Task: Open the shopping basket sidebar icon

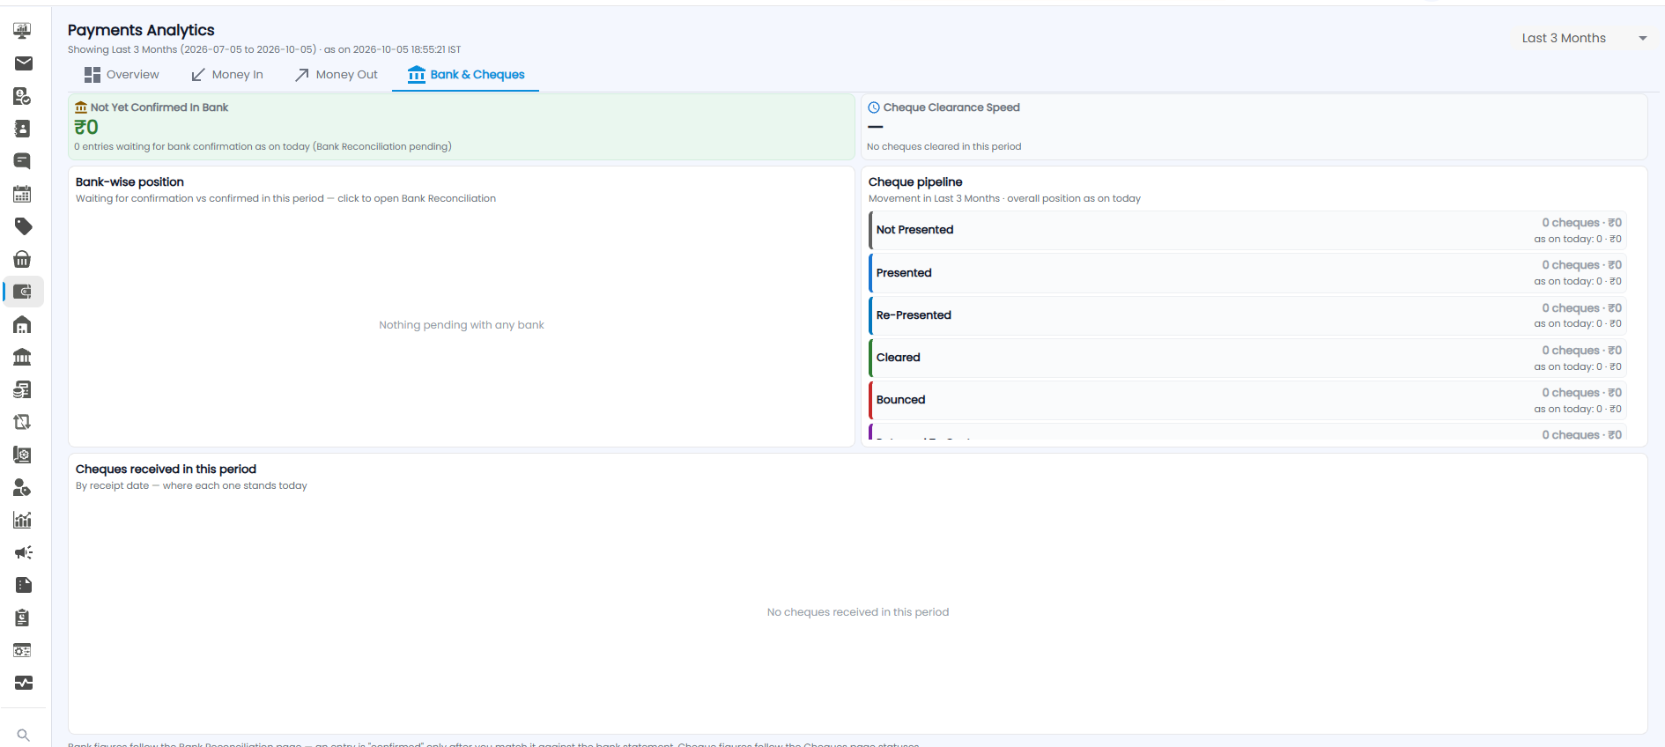Action: (23, 259)
